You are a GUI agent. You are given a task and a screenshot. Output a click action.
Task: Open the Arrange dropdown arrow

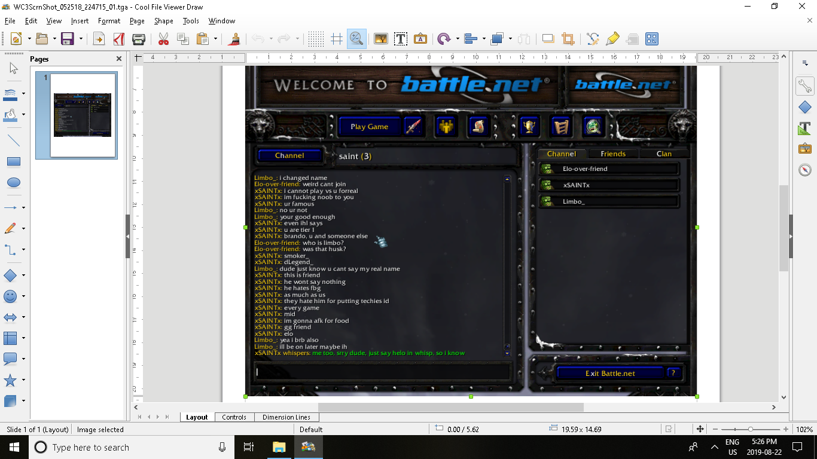(x=510, y=39)
